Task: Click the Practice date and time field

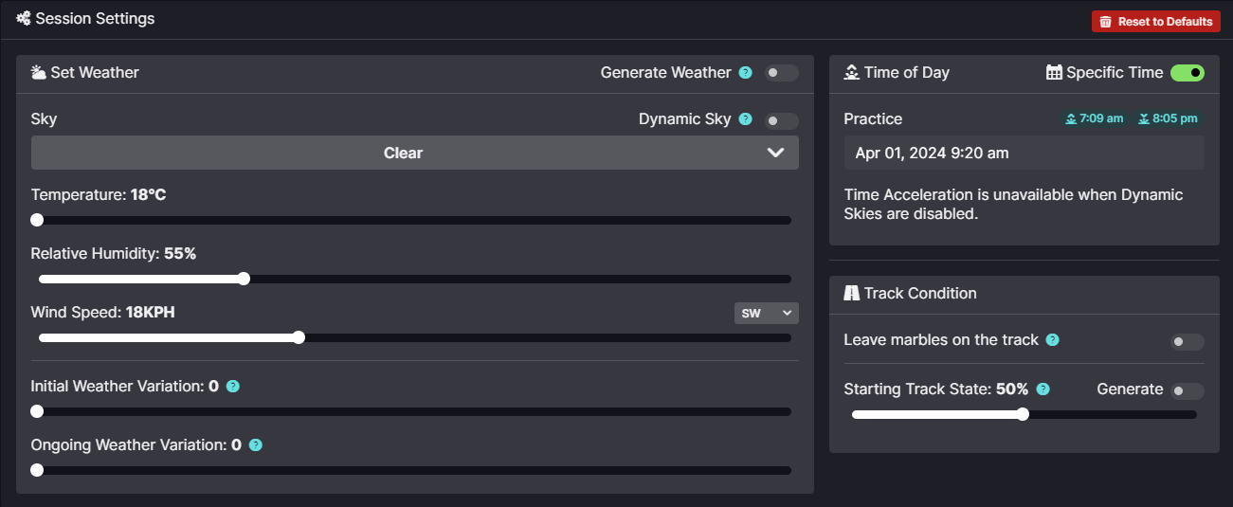Action: pos(1024,153)
